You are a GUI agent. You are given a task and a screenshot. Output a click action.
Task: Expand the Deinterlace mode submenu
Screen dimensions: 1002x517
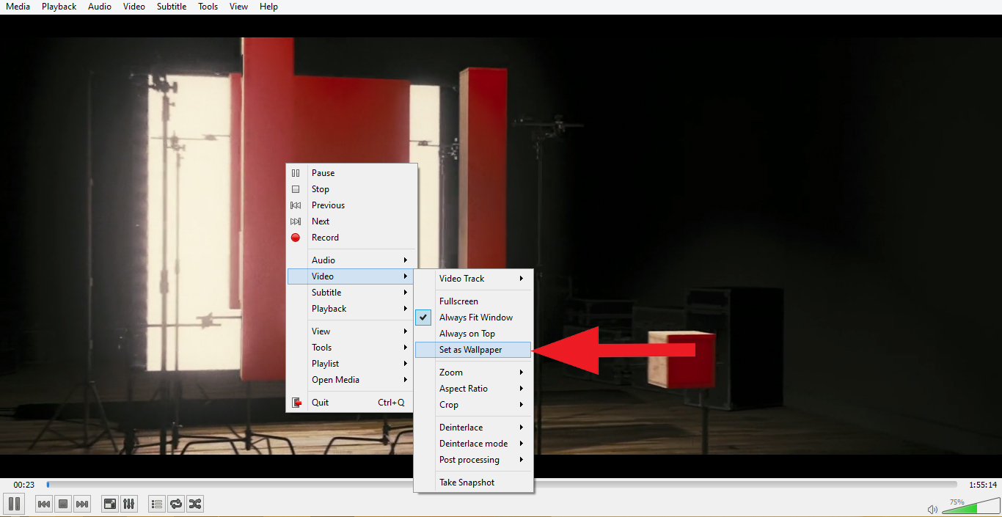[474, 443]
